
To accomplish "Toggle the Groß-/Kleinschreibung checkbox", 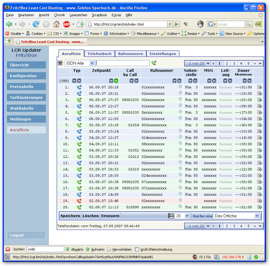I will click(x=137, y=249).
